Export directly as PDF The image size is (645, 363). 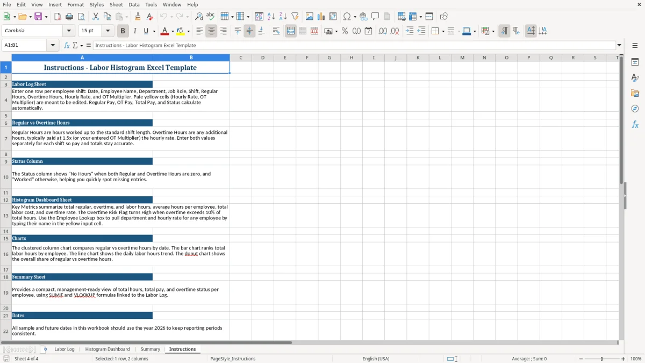[58, 17]
